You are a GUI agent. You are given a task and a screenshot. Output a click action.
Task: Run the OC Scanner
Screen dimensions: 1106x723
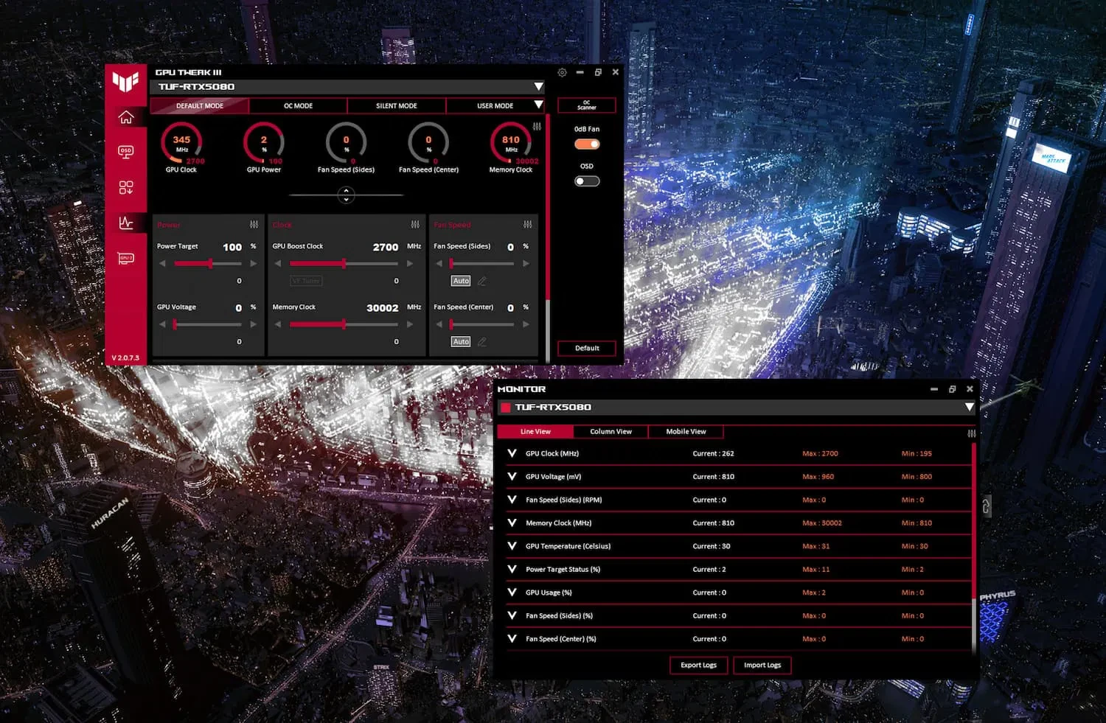pyautogui.click(x=586, y=105)
